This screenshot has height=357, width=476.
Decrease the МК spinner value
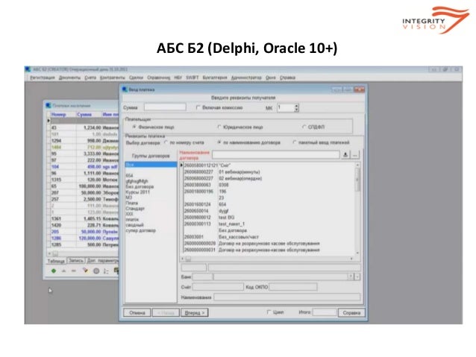point(297,110)
